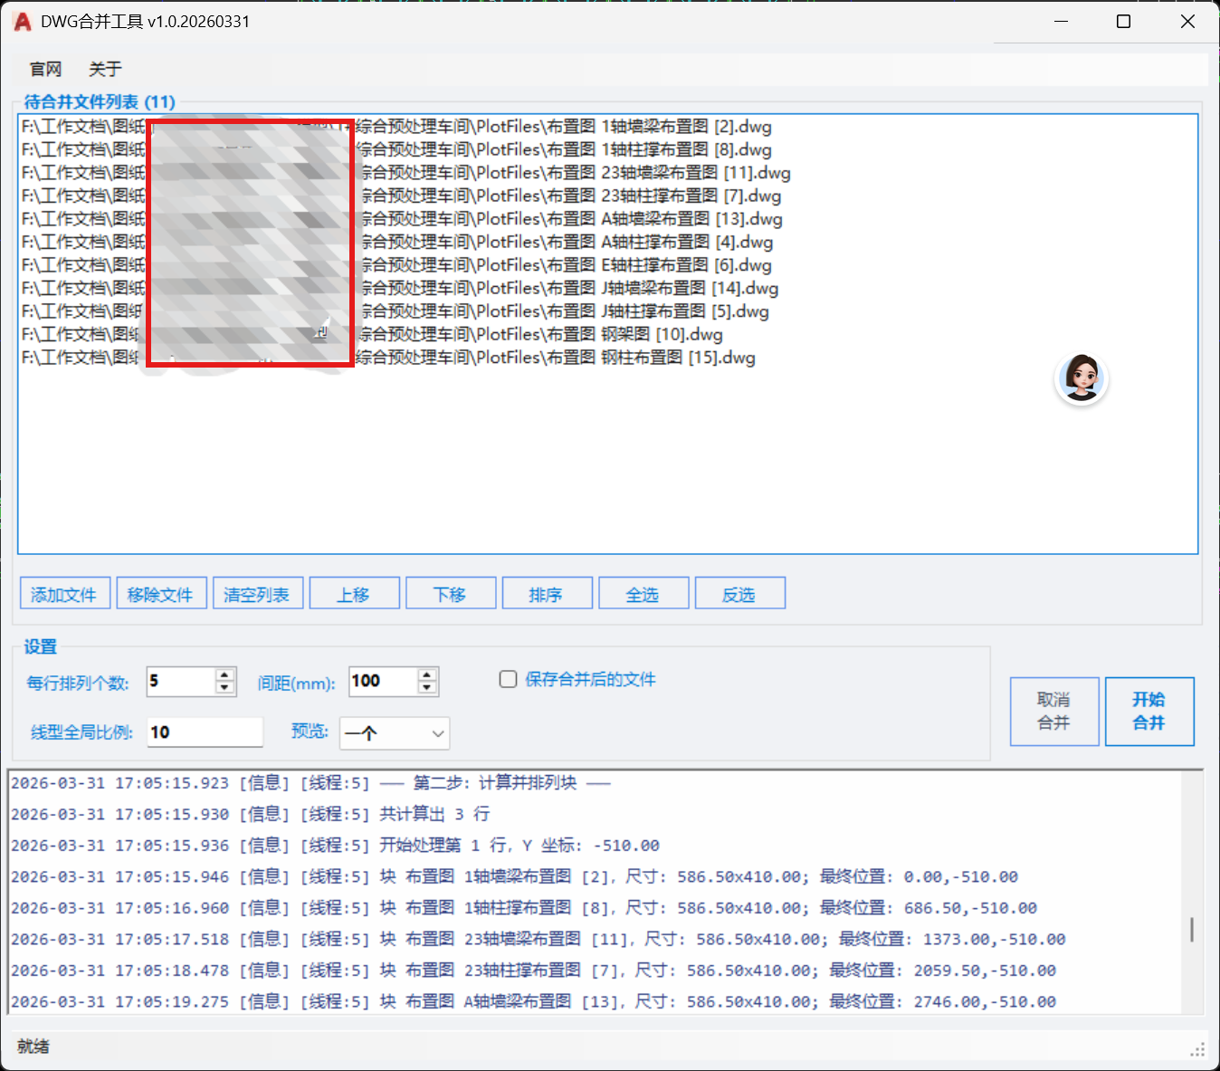Open the 官网 menu
This screenshot has height=1071, width=1220.
click(x=45, y=69)
